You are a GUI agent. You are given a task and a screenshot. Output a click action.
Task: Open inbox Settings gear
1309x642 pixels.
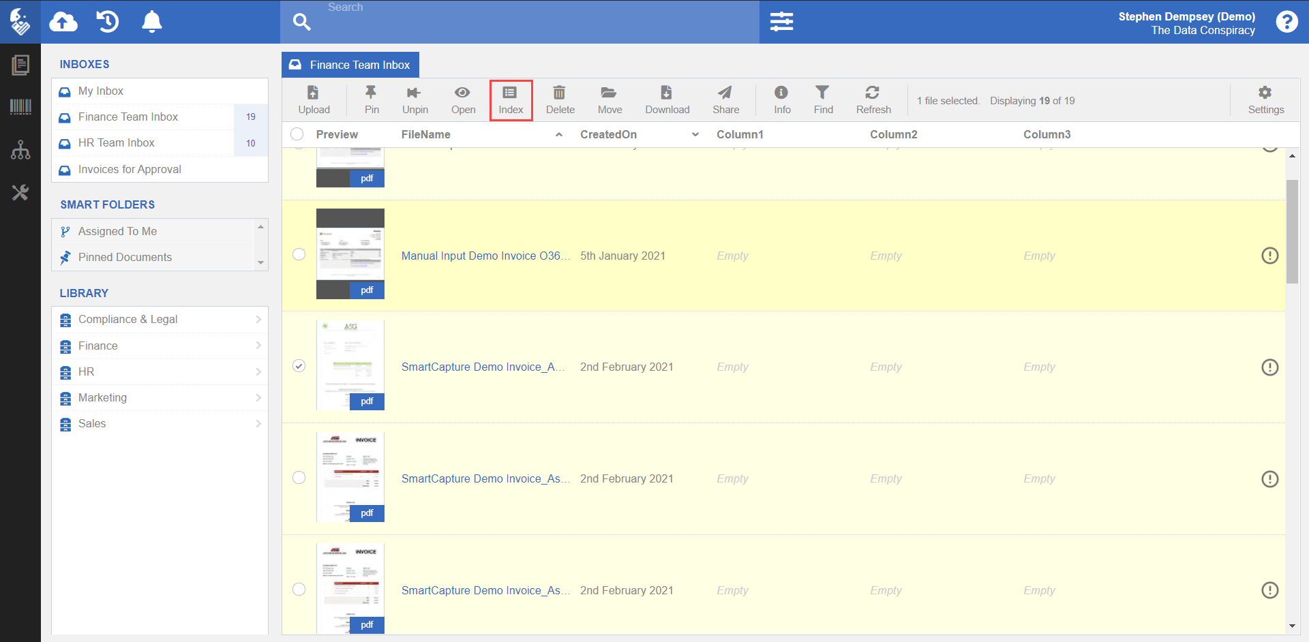[1265, 100]
